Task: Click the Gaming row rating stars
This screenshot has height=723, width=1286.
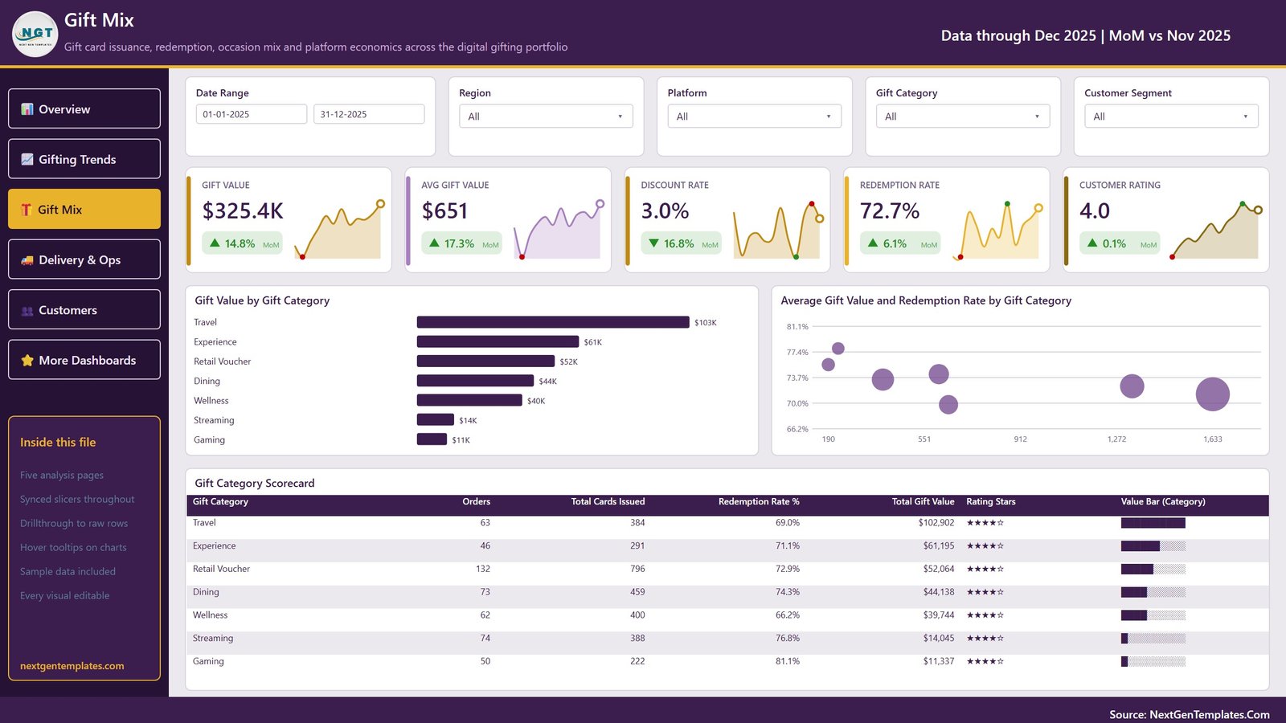Action: 985,661
